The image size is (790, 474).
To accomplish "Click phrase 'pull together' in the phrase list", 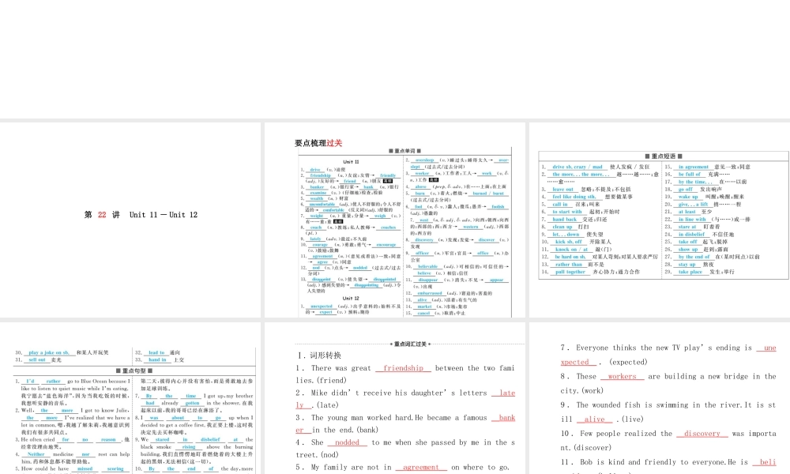I will point(570,272).
